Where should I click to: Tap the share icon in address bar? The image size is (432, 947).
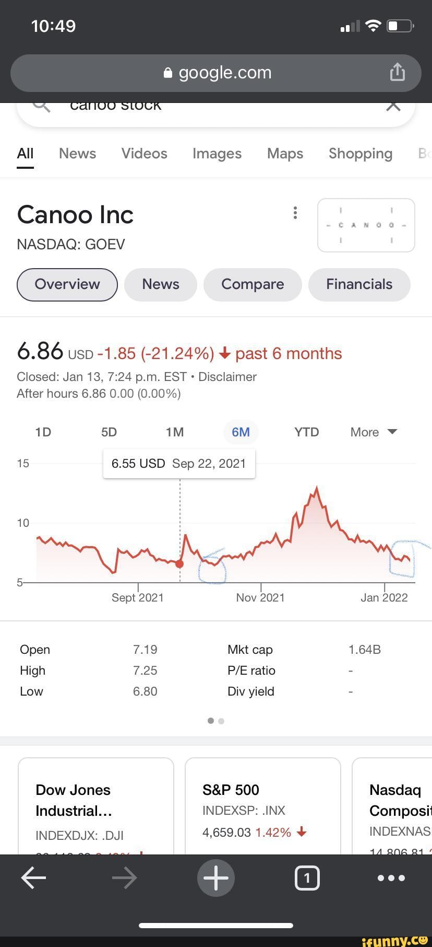coord(397,72)
